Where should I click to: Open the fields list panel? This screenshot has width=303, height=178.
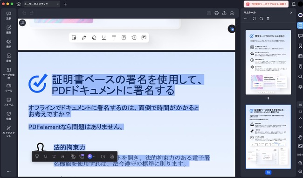click(x=300, y=56)
